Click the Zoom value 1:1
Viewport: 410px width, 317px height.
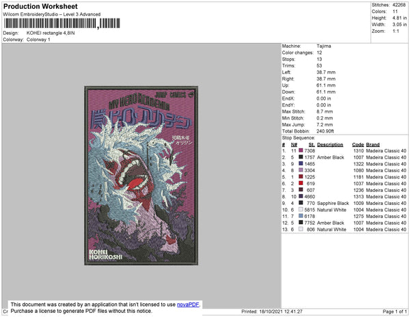click(396, 31)
